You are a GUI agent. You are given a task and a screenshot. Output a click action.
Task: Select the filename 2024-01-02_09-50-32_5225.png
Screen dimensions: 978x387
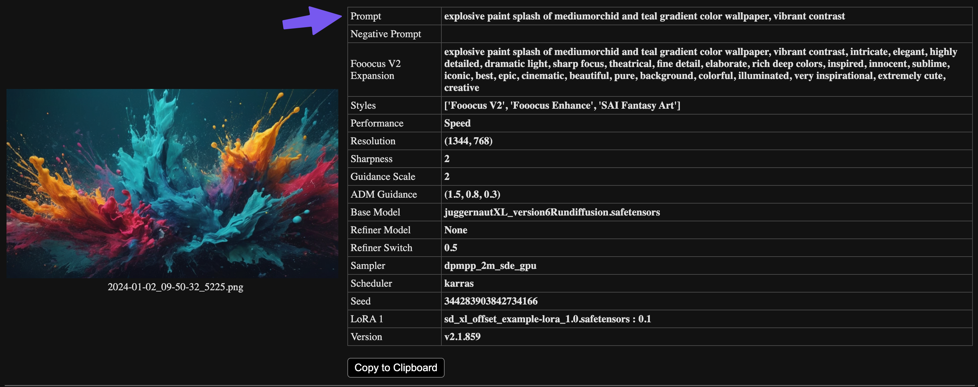click(175, 287)
